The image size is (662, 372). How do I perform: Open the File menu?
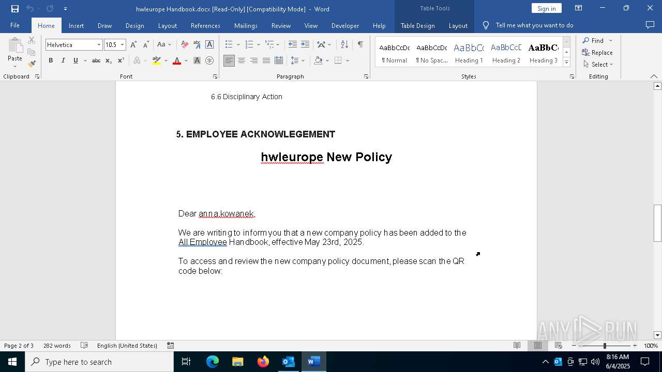pyautogui.click(x=15, y=25)
